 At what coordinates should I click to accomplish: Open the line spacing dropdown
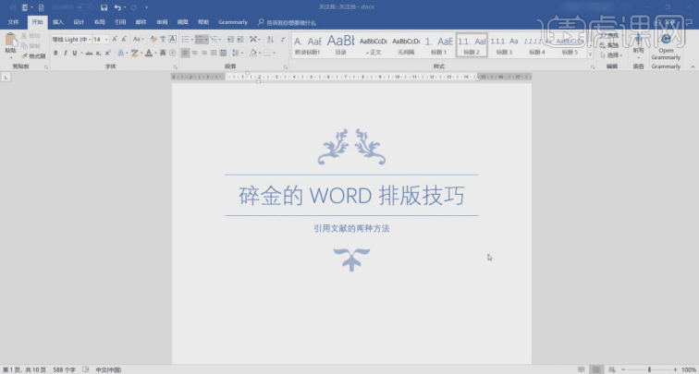tap(237, 53)
